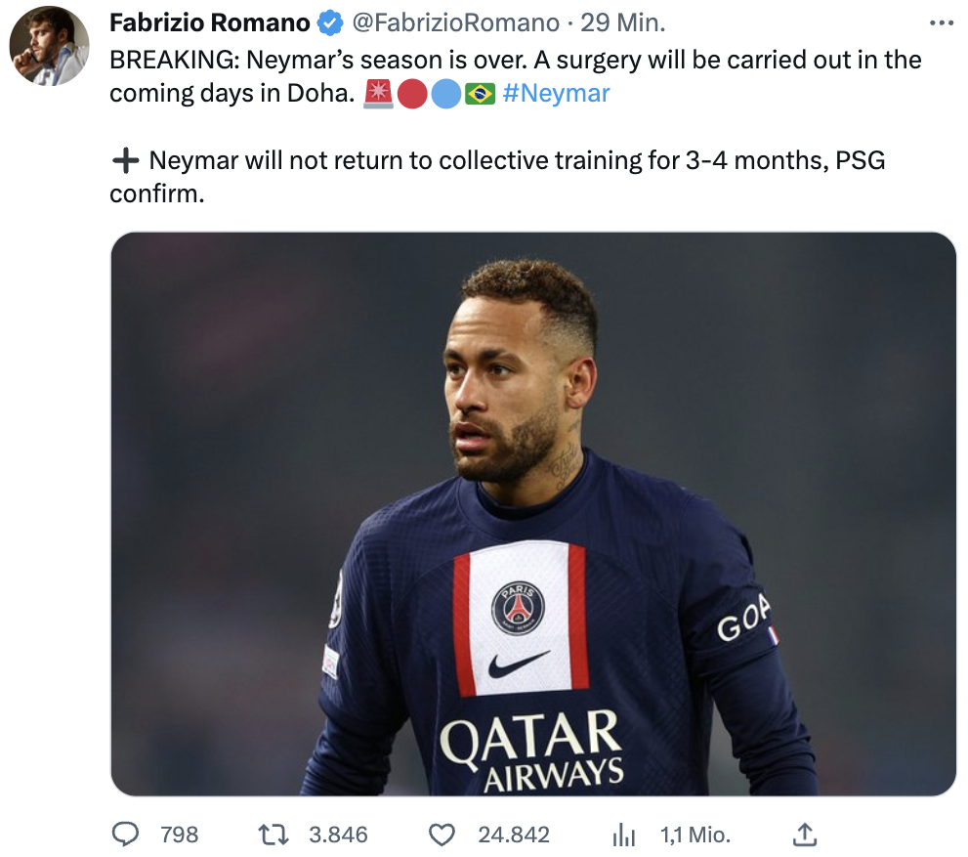Enlarge the Neymar PSG photo
The image size is (968, 857).
click(x=533, y=514)
